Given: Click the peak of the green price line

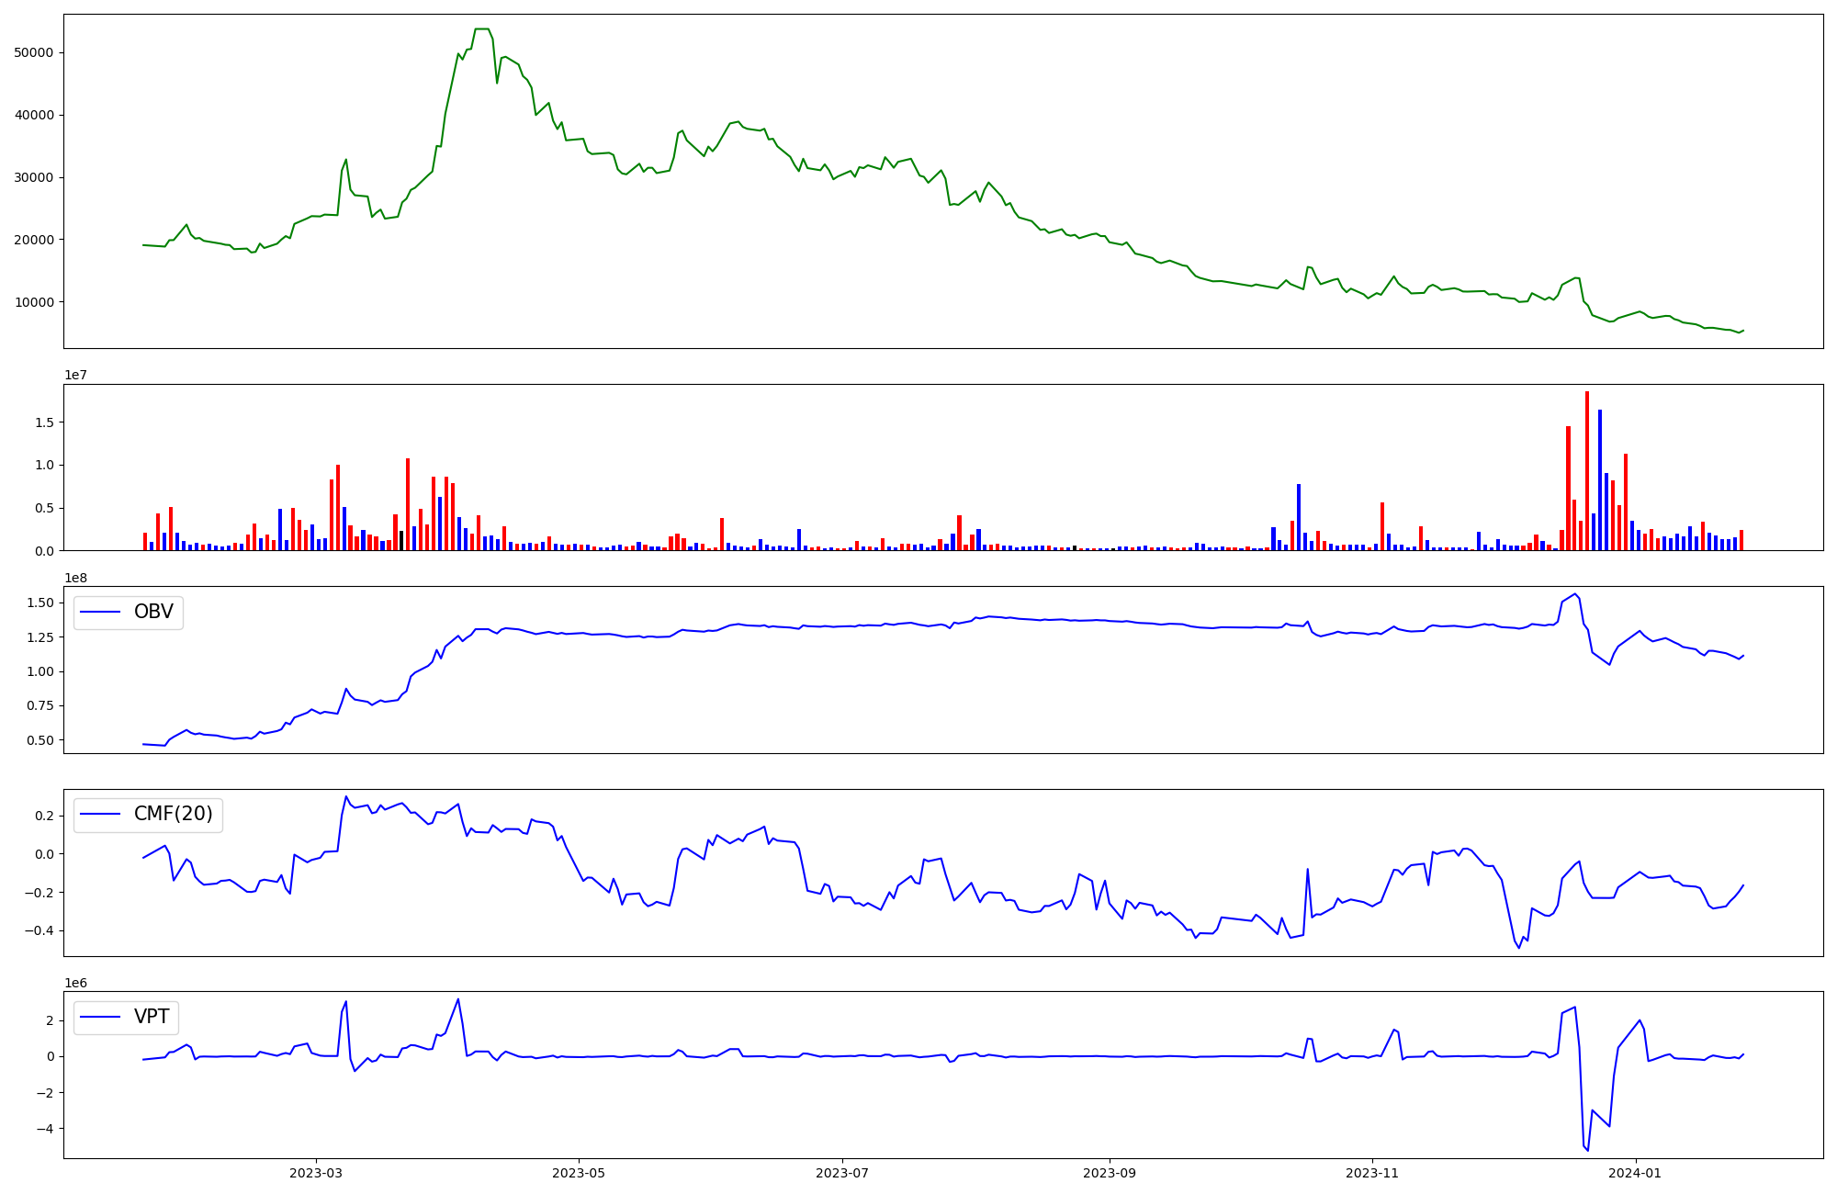Looking at the screenshot, I should pos(481,29).
